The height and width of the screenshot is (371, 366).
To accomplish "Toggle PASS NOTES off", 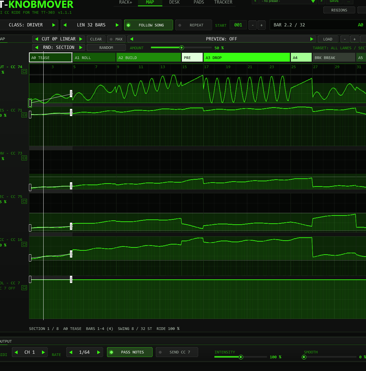I will pyautogui.click(x=129, y=352).
